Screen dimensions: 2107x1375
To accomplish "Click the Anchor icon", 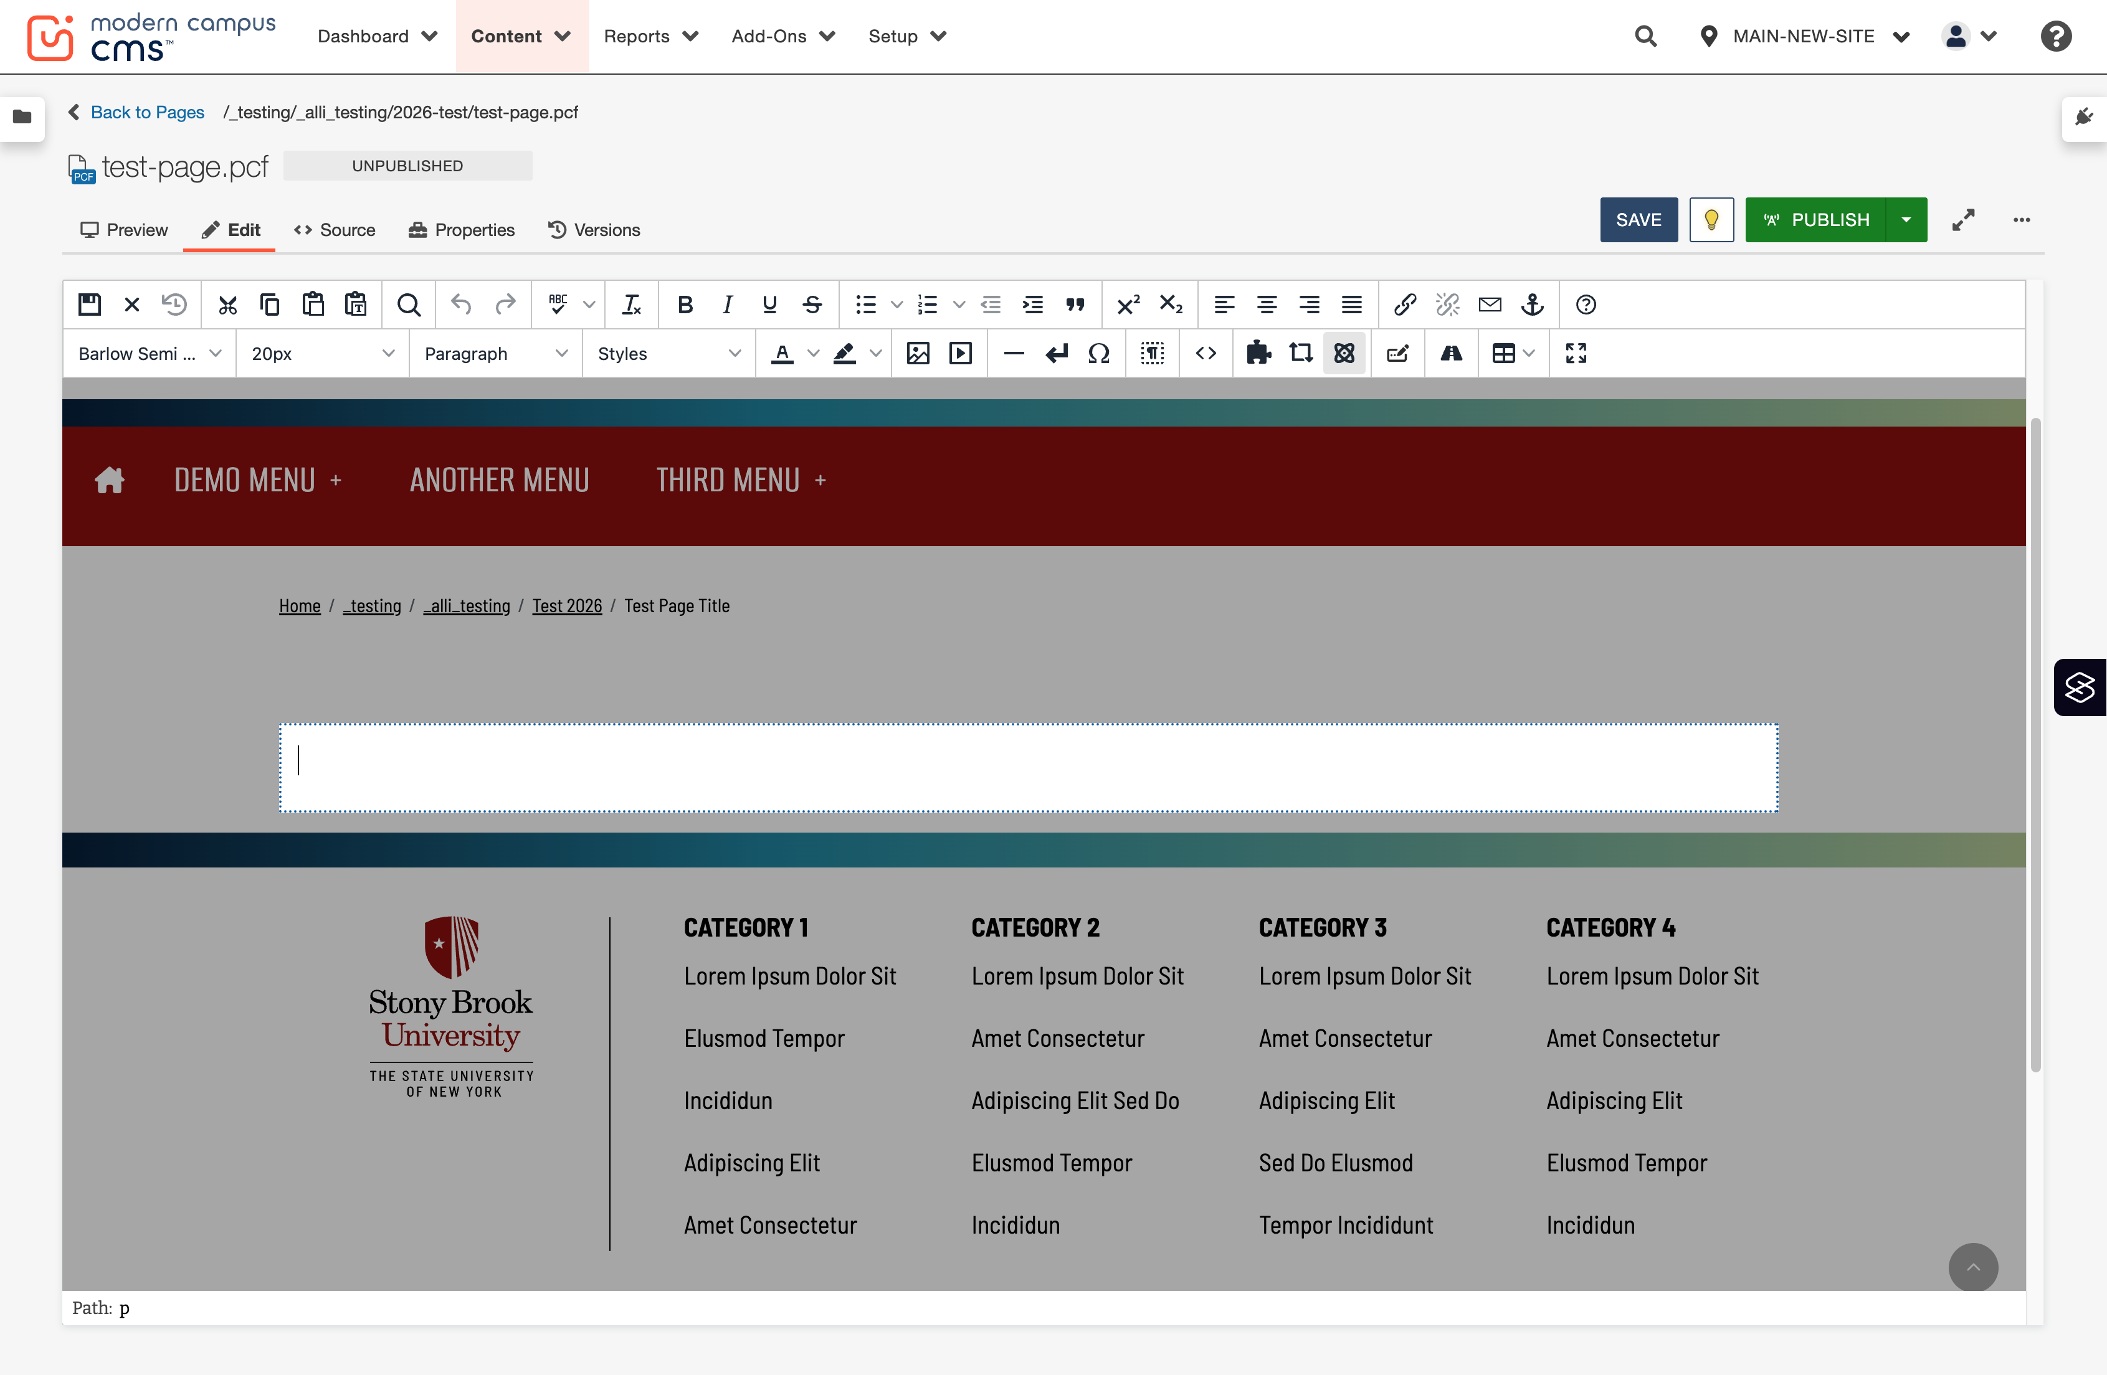I will (1533, 305).
